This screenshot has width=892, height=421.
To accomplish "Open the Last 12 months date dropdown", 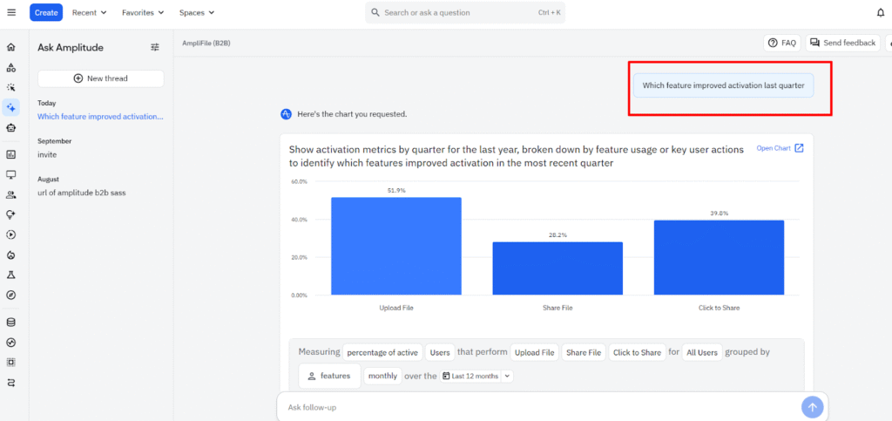I will tap(477, 377).
